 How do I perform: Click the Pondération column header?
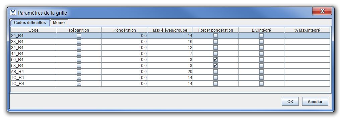tap(124, 30)
